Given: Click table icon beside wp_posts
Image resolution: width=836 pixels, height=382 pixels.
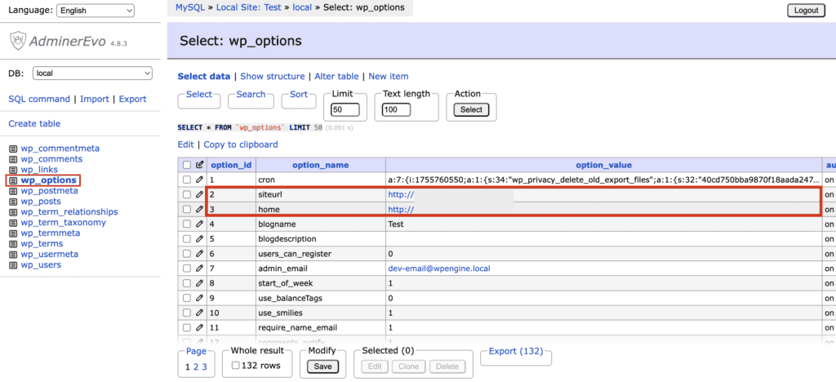Looking at the screenshot, I should coord(13,202).
